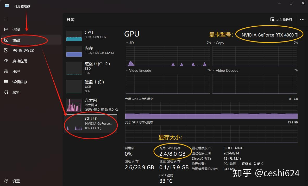Click the 13.3/31.8 GB (42%) memory text

point(99,53)
